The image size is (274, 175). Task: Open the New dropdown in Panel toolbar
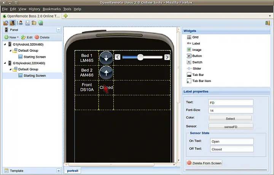(11, 37)
